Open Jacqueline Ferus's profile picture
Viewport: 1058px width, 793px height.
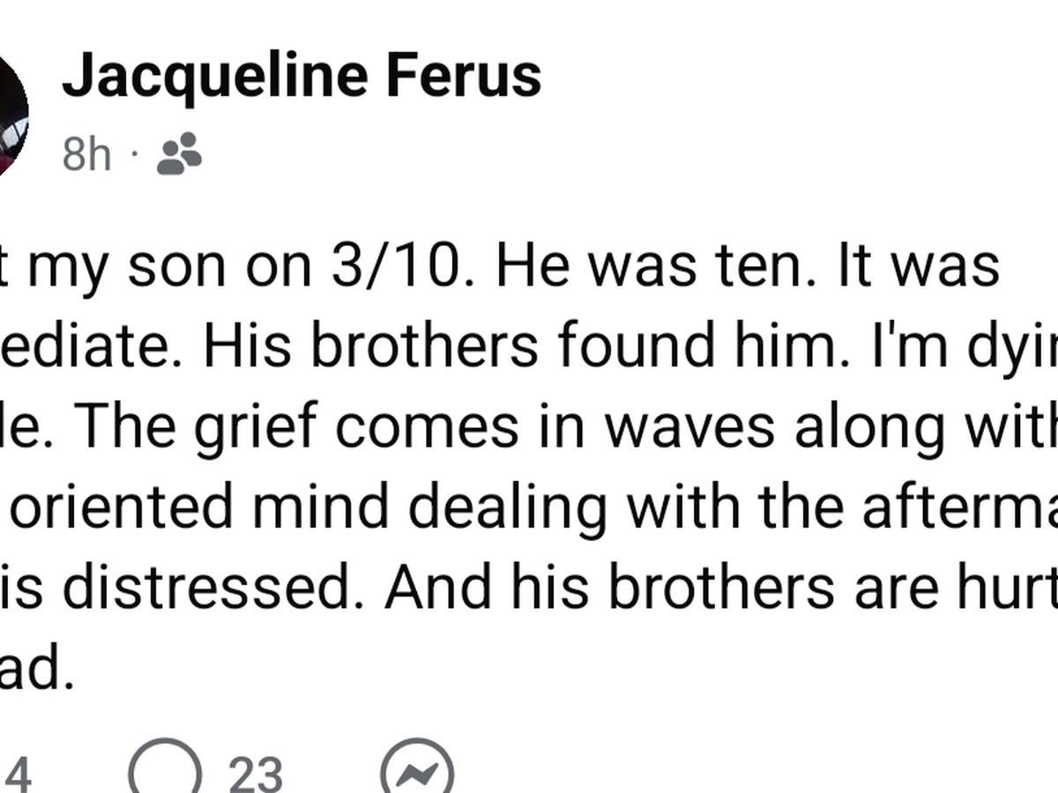click(x=11, y=115)
